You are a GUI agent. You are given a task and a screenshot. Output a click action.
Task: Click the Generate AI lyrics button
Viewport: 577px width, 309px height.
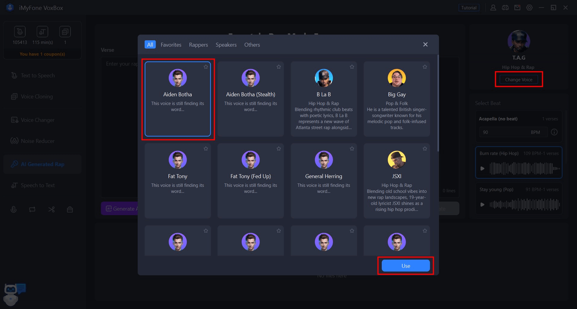tap(120, 209)
